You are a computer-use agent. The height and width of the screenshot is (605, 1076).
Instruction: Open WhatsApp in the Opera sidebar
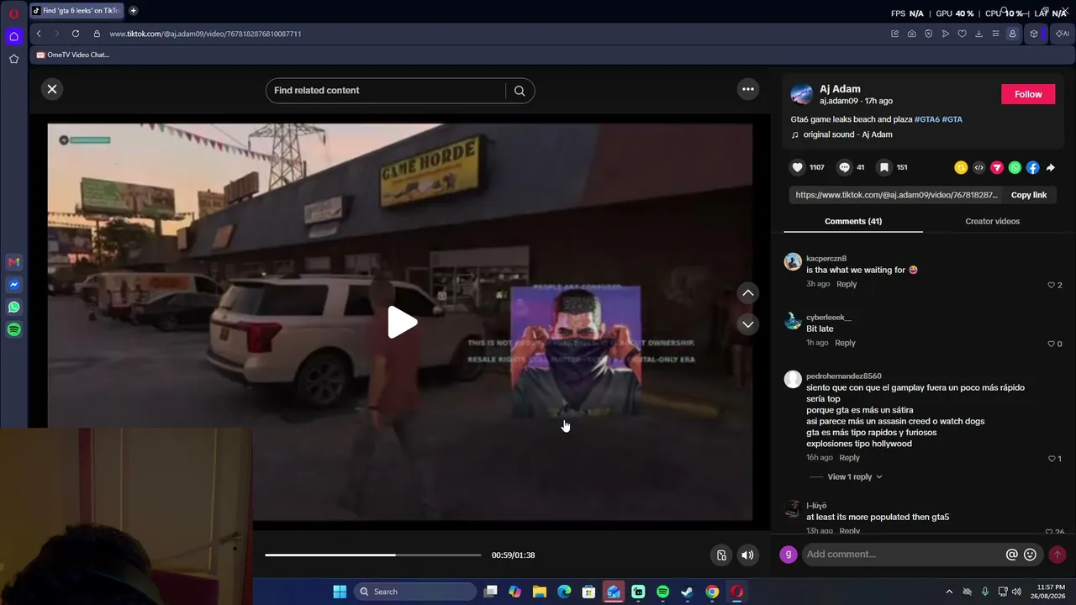13,308
